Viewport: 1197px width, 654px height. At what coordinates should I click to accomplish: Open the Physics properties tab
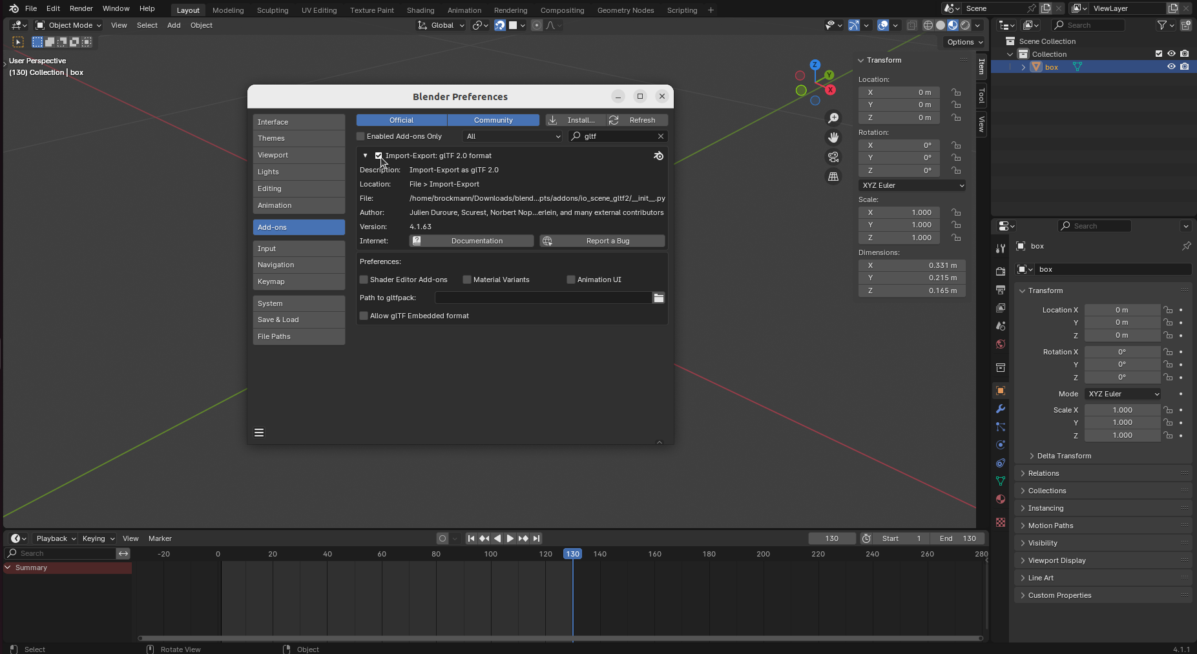(x=1001, y=445)
